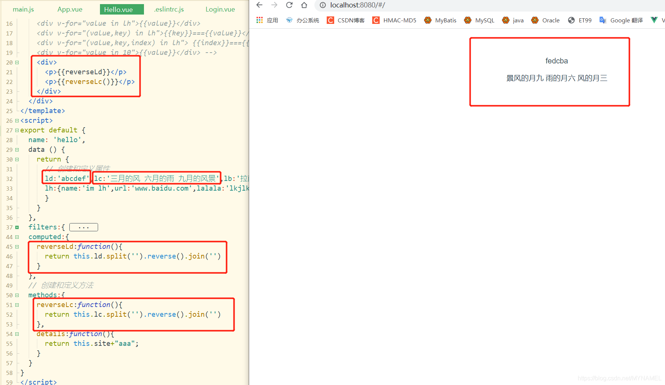Viewport: 665px width, 385px height.
Task: View site information icon in address bar
Action: (x=323, y=5)
